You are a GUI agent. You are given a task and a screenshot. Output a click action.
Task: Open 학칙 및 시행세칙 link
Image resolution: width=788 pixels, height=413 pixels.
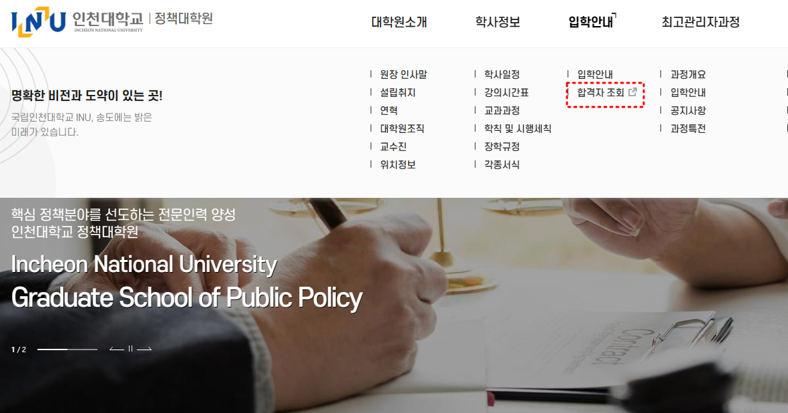(x=518, y=128)
